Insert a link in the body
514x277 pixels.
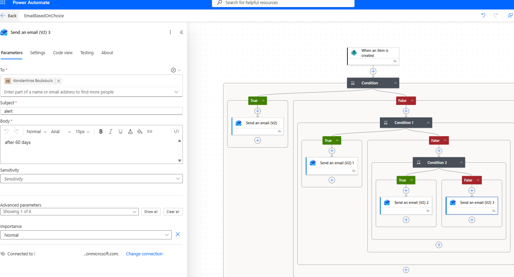point(150,131)
